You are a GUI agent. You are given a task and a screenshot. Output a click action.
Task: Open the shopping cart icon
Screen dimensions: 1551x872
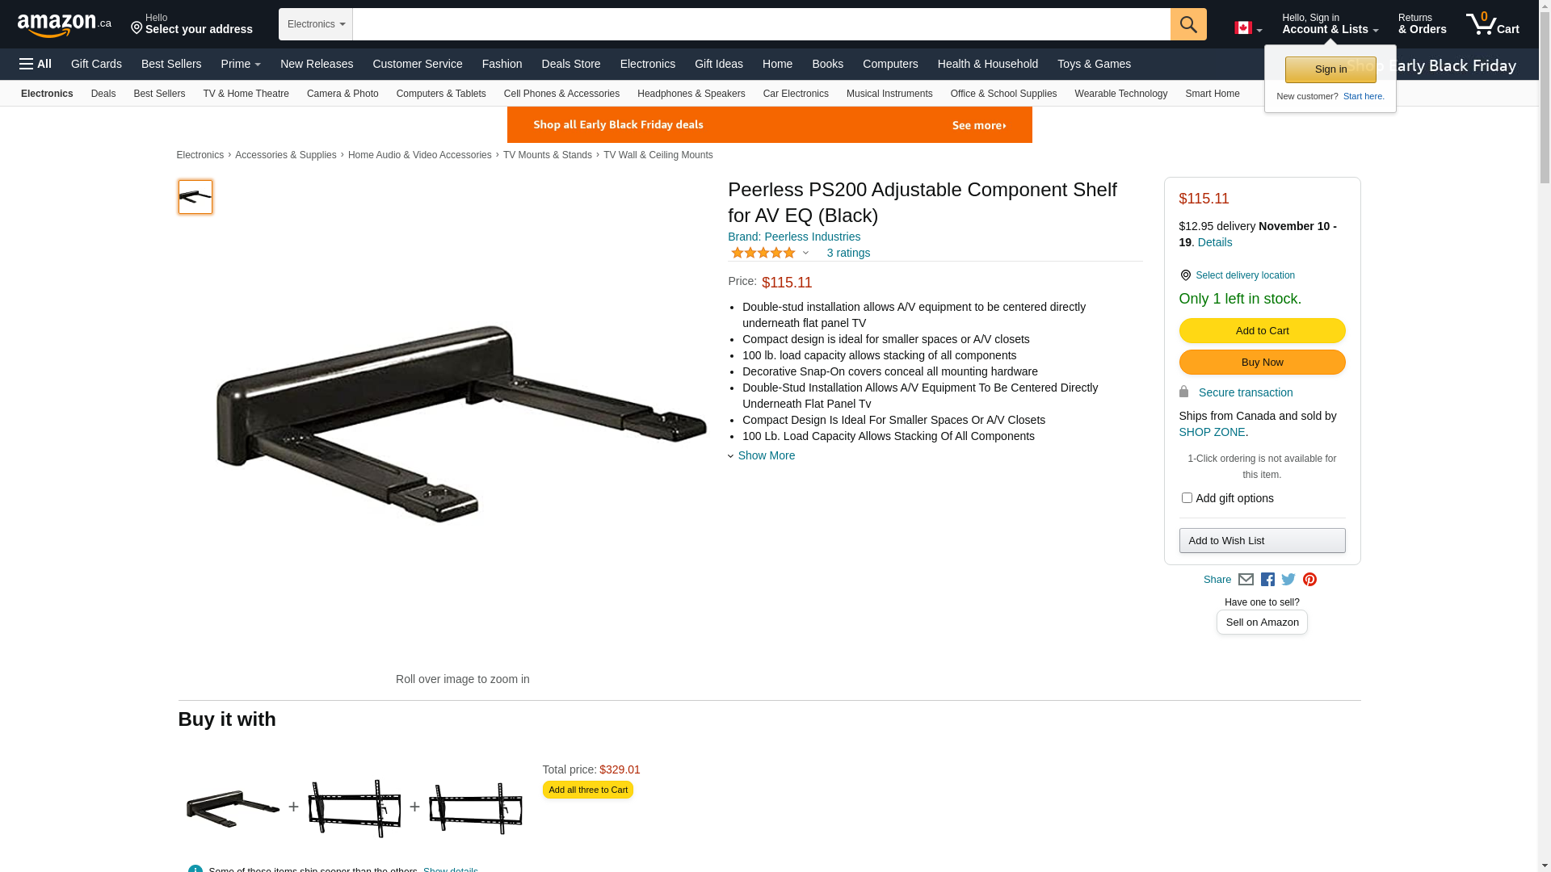(1492, 23)
